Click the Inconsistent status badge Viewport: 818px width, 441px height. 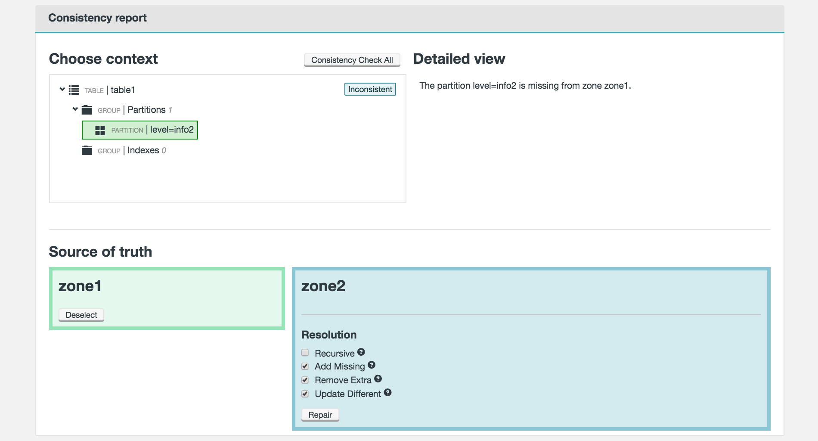(x=370, y=89)
